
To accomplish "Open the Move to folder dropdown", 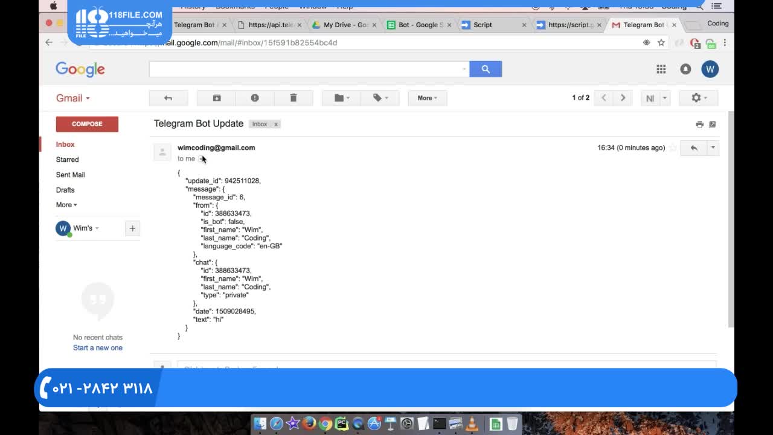I will click(342, 98).
